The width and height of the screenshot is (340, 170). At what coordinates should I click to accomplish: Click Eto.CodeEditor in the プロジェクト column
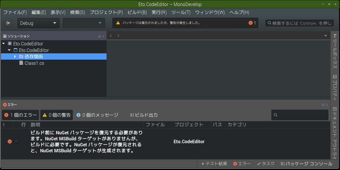pos(189,142)
